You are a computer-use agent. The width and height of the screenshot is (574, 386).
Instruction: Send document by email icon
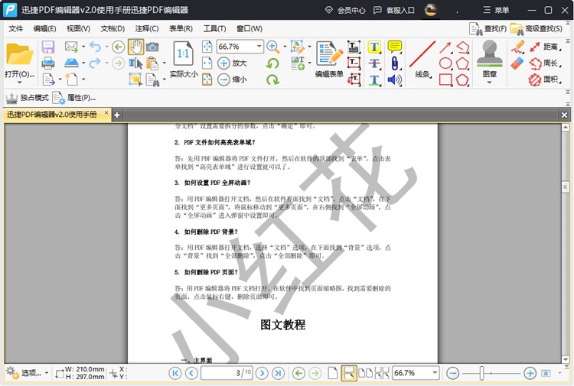click(71, 47)
